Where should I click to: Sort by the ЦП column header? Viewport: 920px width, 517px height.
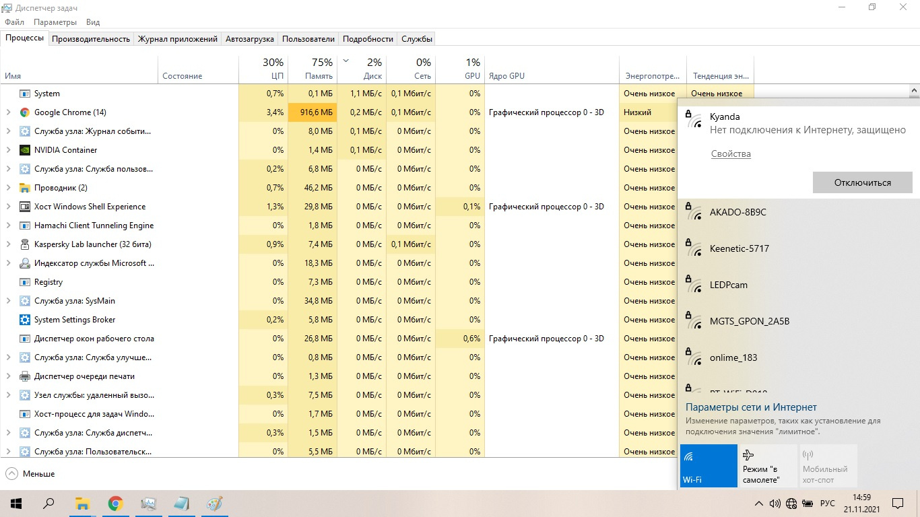tap(263, 69)
